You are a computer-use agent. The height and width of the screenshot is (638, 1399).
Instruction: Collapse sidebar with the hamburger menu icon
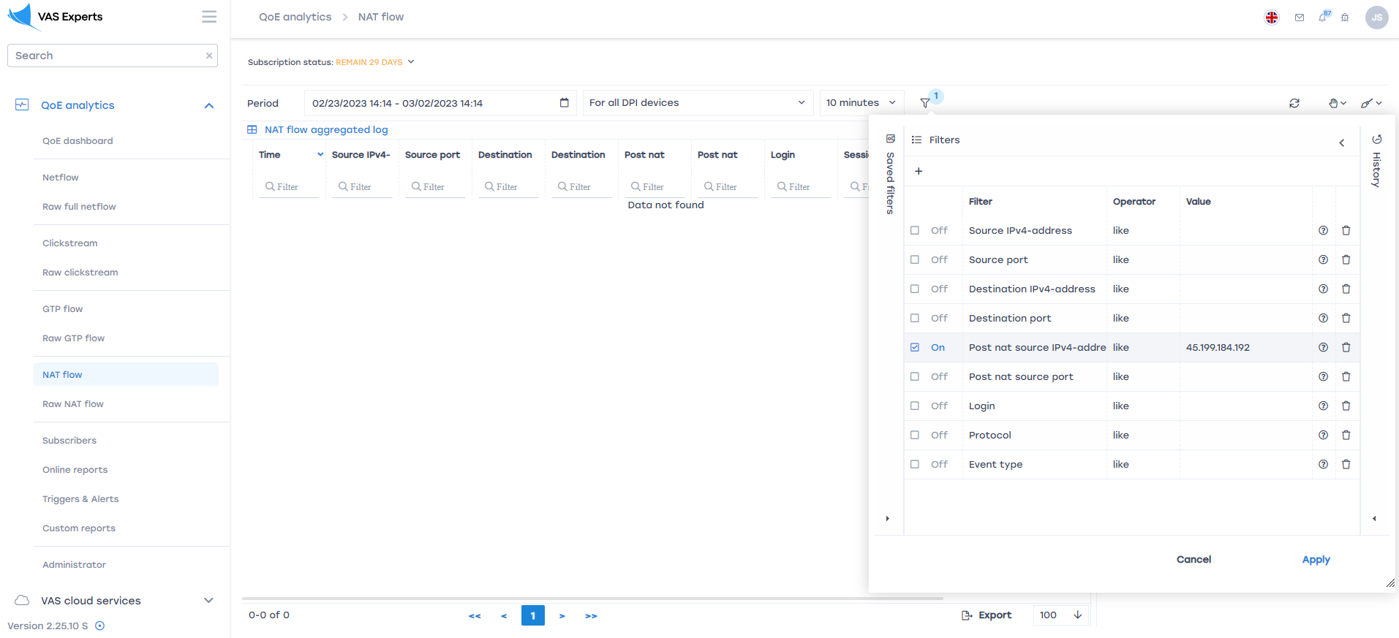(x=209, y=17)
